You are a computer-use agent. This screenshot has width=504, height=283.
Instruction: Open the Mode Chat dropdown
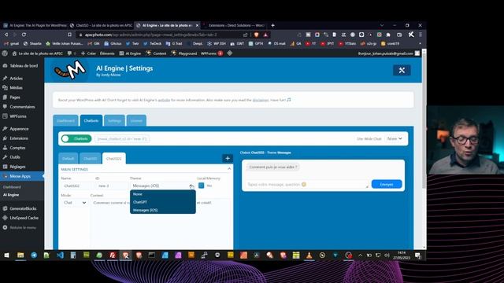[75, 203]
